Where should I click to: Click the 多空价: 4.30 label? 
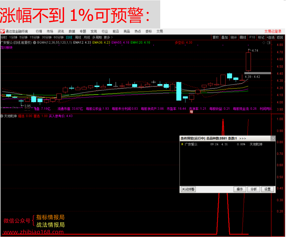[x=184, y=43]
